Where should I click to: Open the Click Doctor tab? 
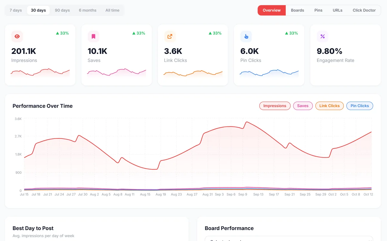(364, 10)
